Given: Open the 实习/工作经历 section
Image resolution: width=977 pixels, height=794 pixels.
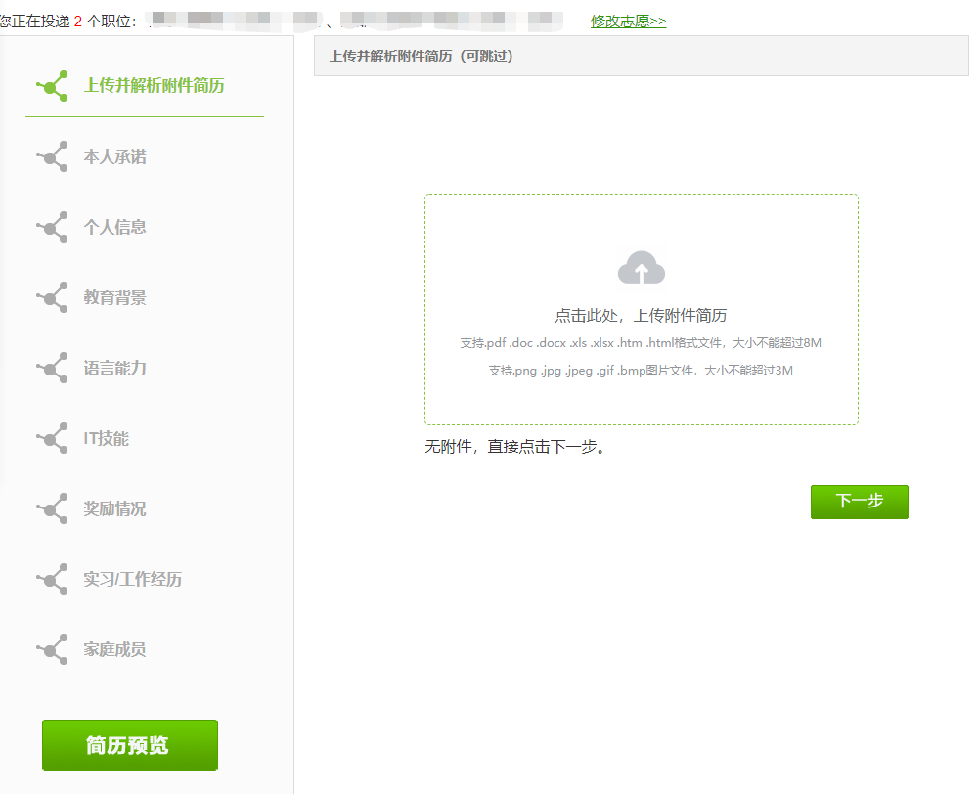Looking at the screenshot, I should [133, 579].
